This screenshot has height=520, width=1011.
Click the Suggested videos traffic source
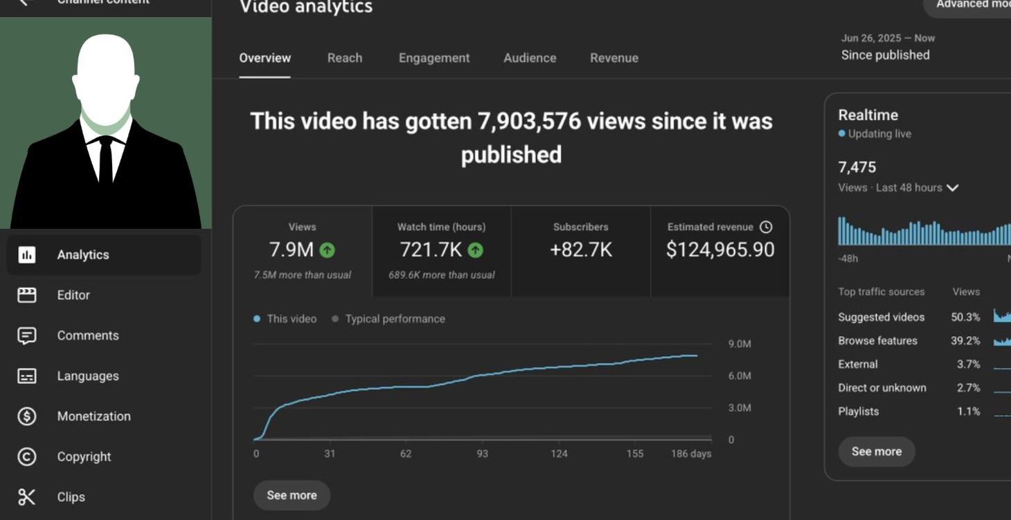[x=882, y=317]
